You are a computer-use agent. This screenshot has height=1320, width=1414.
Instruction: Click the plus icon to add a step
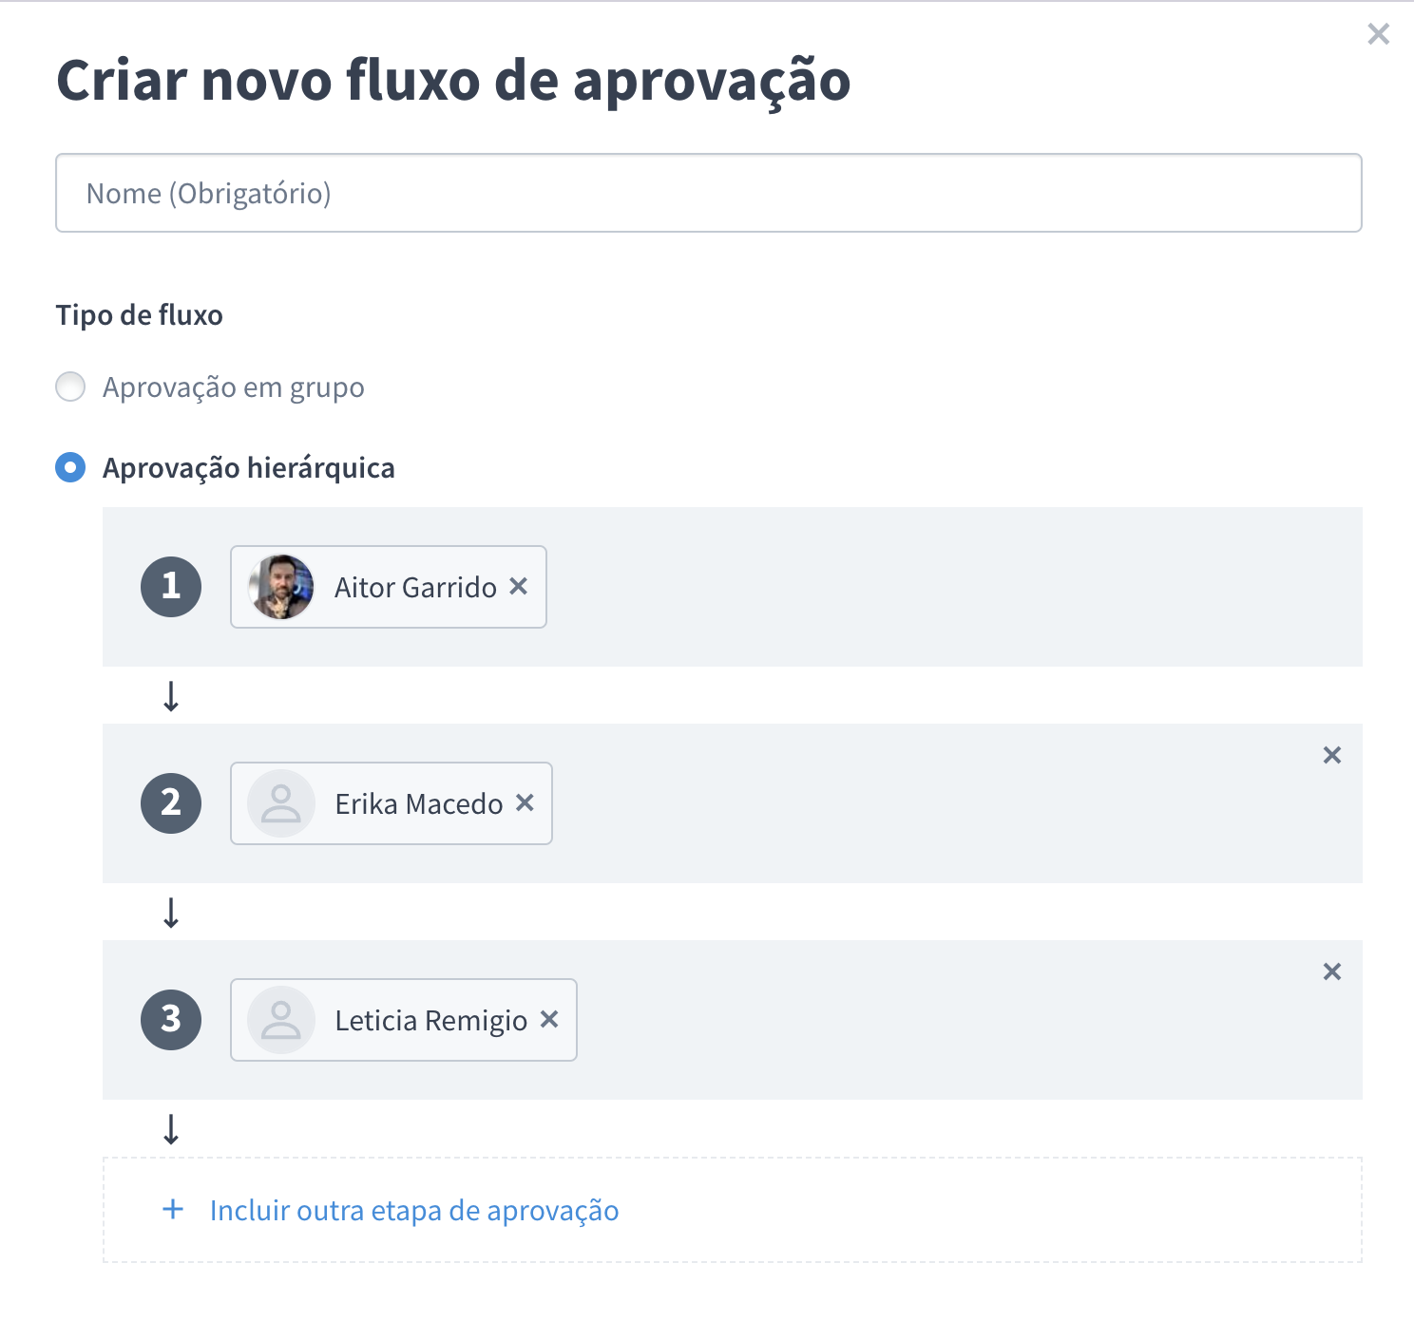(x=172, y=1210)
